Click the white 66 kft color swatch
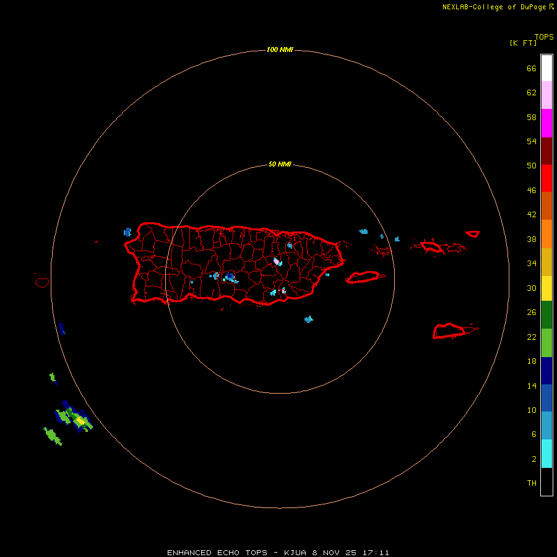This screenshot has height=557, width=557. pyautogui.click(x=546, y=68)
